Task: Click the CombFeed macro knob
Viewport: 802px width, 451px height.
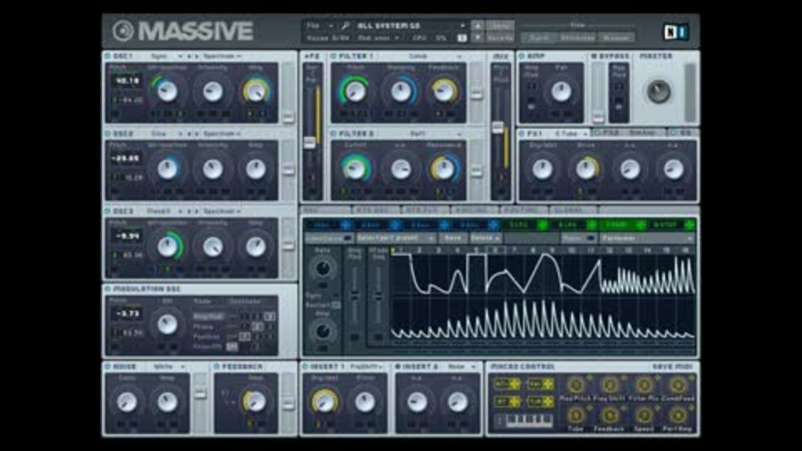Action: (x=678, y=384)
